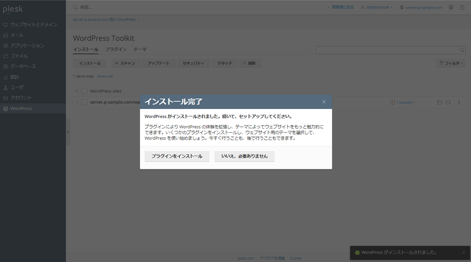Switch to the テーマ tab
The image size is (471, 262).
pos(140,49)
